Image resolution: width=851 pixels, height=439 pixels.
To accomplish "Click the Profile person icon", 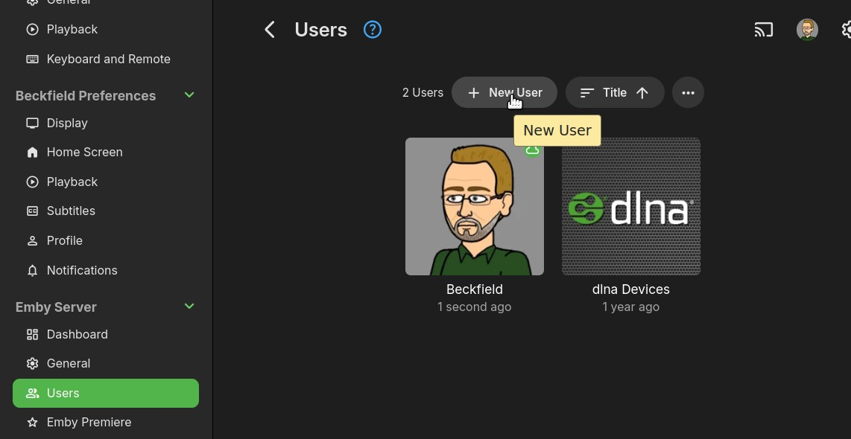I will pos(33,240).
